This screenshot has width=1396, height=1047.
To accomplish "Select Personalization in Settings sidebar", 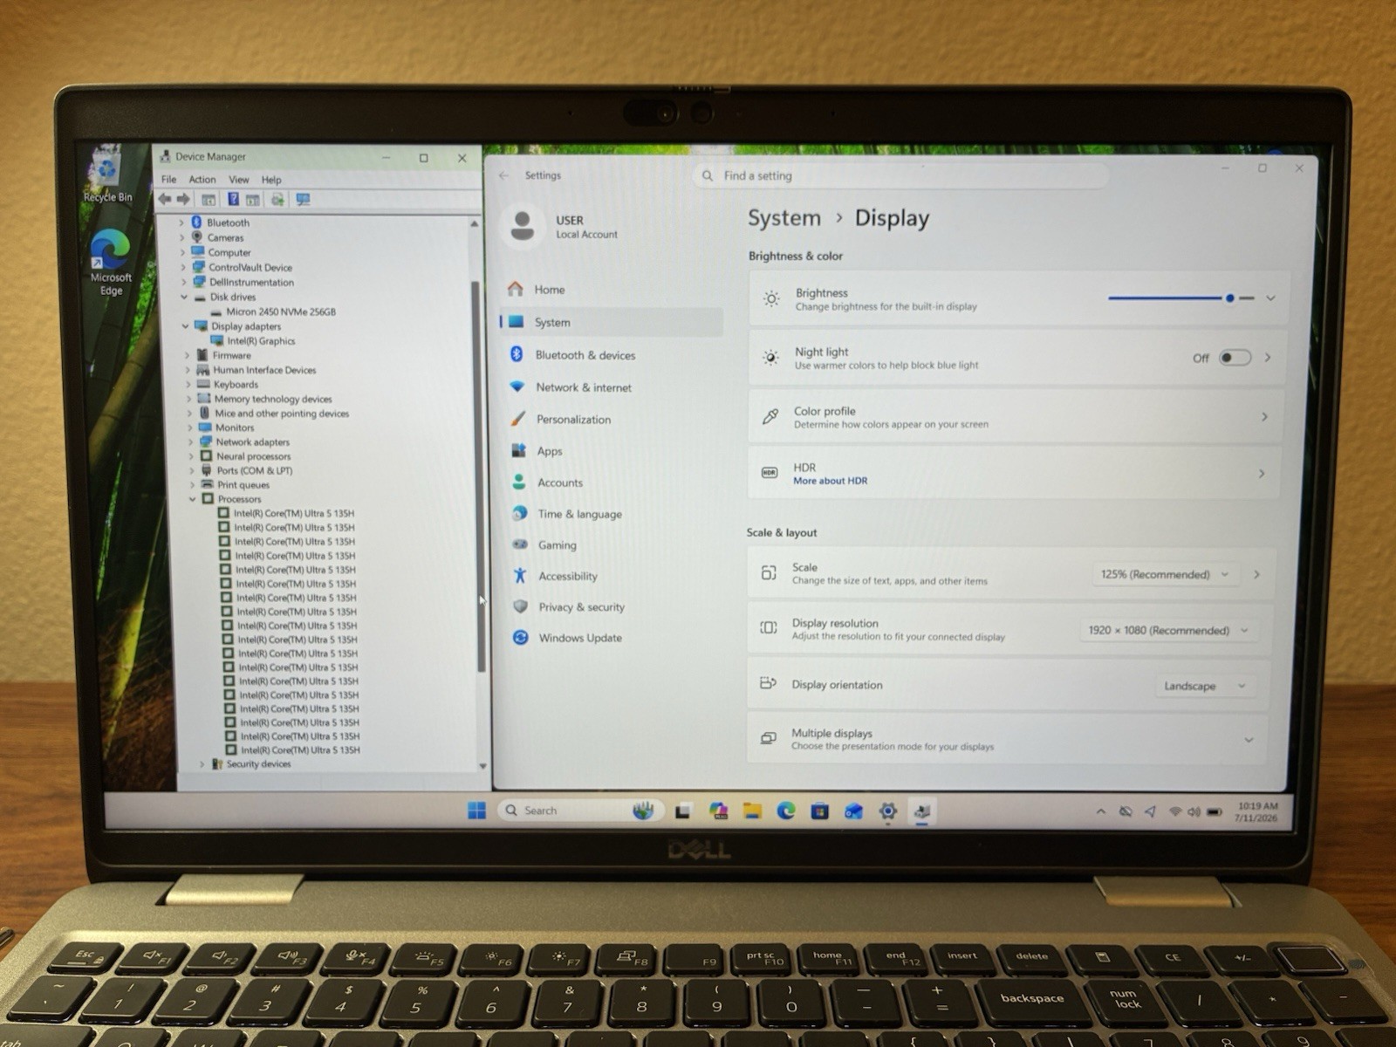I will [611, 420].
